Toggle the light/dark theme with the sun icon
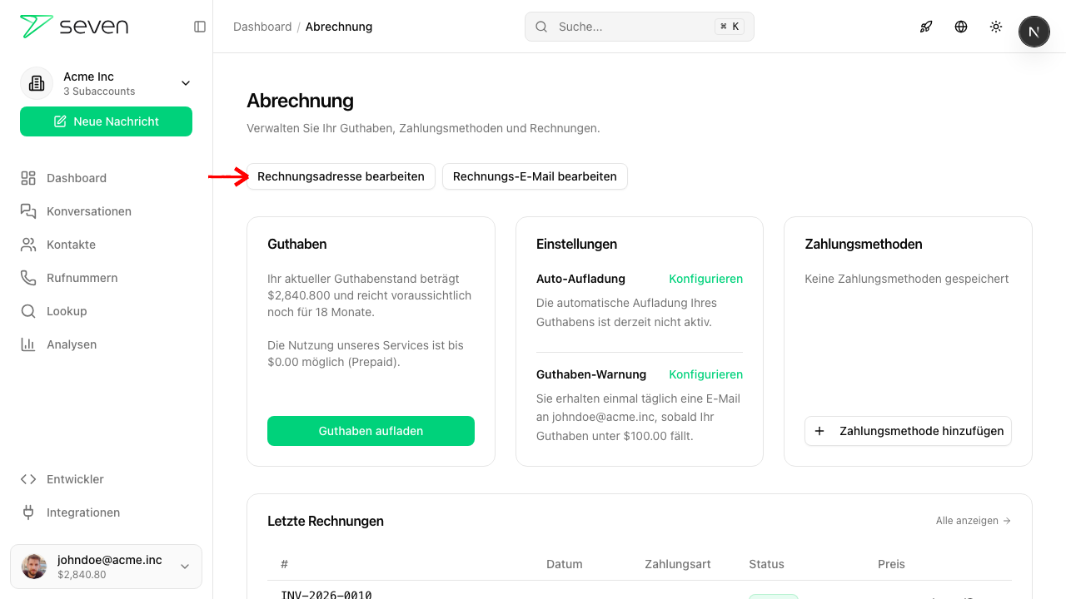1066x599 pixels. point(996,27)
